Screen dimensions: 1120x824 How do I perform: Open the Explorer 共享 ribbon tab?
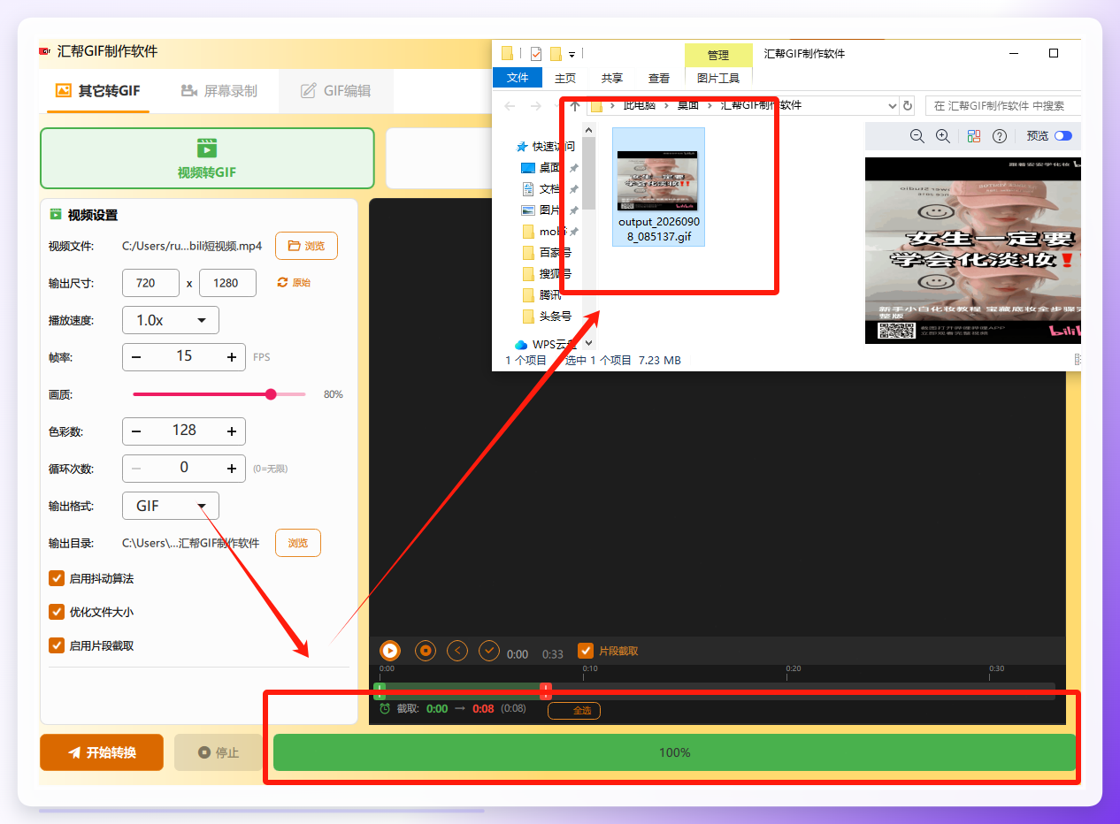pos(612,78)
